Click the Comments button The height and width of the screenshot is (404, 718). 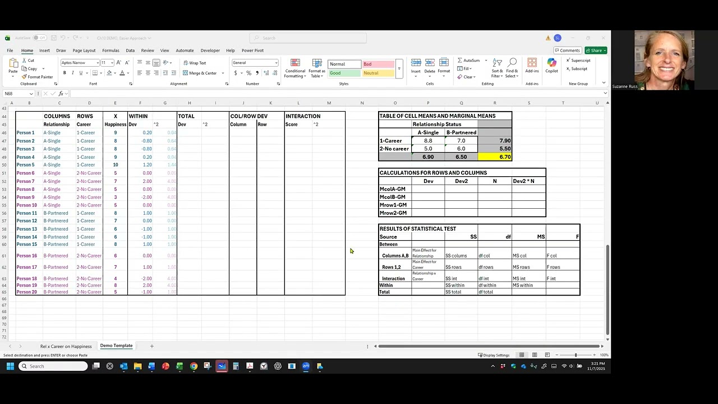pos(567,50)
